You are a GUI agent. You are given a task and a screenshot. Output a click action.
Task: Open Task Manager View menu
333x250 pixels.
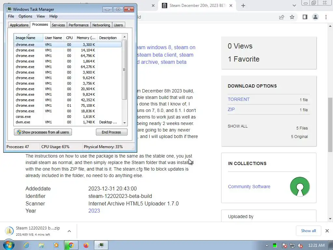click(41, 16)
